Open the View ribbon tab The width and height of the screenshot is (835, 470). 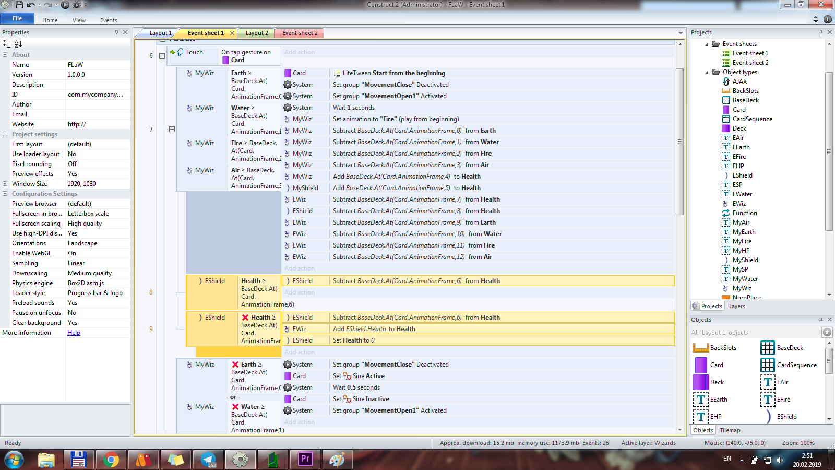(x=79, y=20)
